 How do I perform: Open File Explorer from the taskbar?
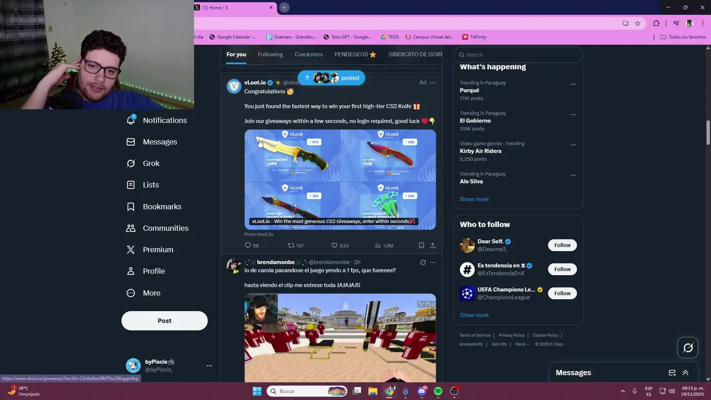click(373, 391)
